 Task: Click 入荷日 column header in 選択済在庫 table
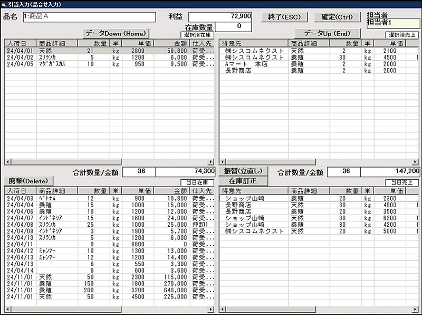20,43
